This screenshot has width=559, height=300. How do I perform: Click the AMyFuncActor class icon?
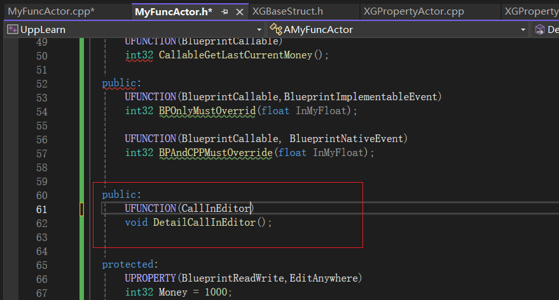point(275,30)
